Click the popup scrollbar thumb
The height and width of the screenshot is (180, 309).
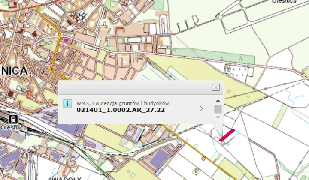pos(218,109)
